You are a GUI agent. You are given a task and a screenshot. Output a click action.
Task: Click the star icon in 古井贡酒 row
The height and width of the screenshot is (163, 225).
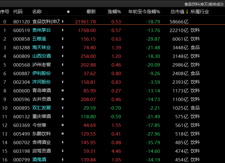62,99
